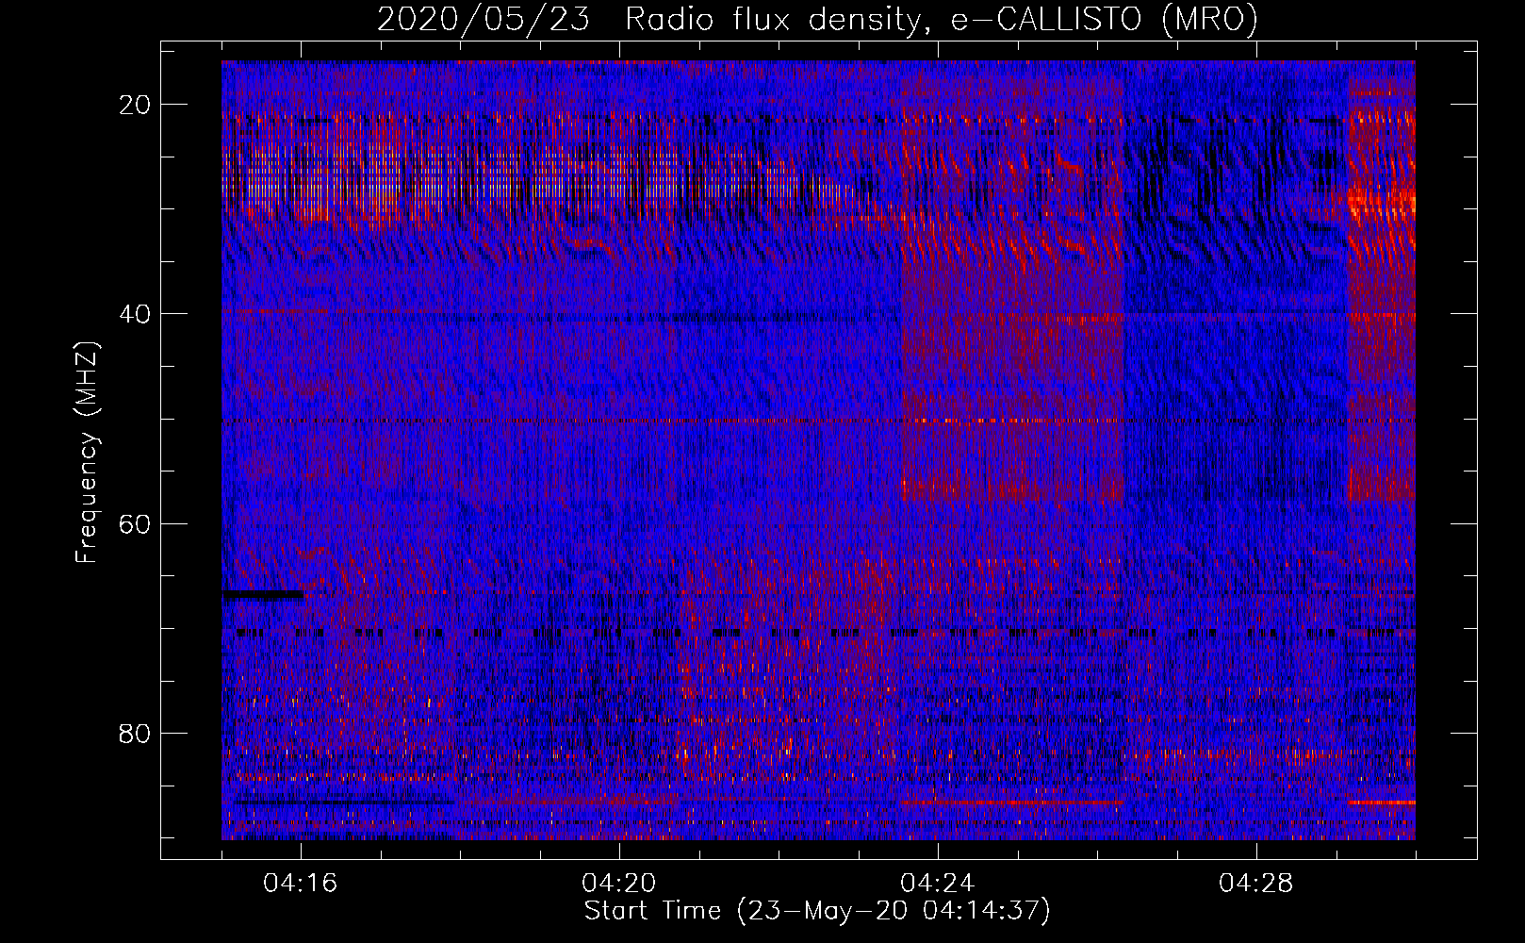Click the time tick label '04:16'
The width and height of the screenshot is (1525, 943).
tap(301, 884)
